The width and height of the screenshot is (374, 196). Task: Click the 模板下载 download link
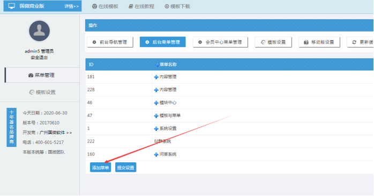(177, 6)
